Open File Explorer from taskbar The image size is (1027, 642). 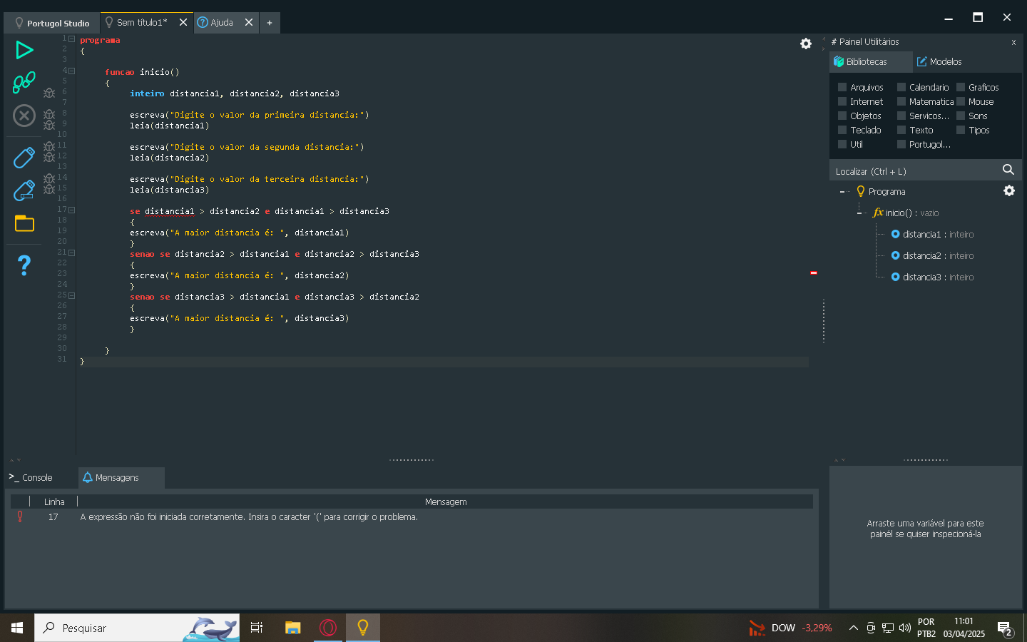292,628
